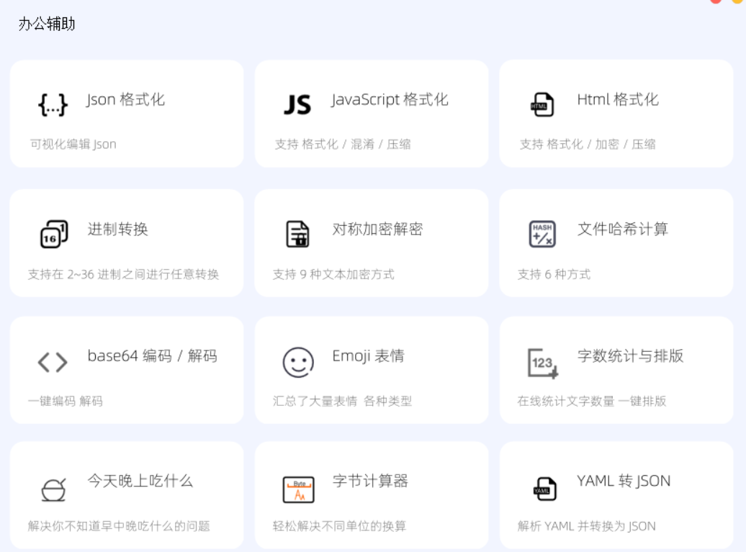The height and width of the screenshot is (552, 746).
Task: Open the HASH icon for 文件哈希计算
Action: (541, 231)
